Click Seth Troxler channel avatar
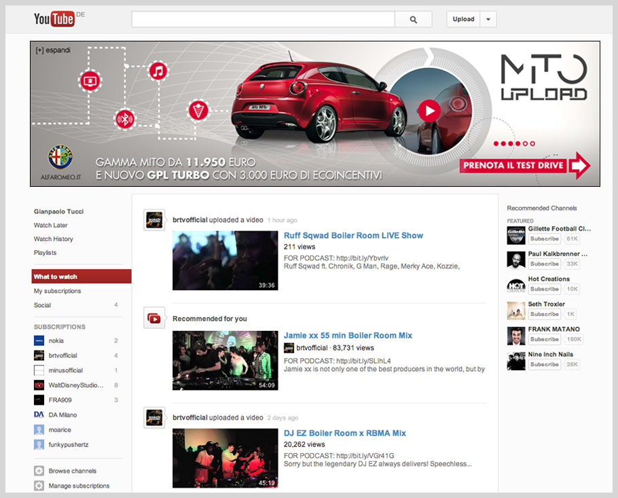618x498 pixels. (516, 310)
